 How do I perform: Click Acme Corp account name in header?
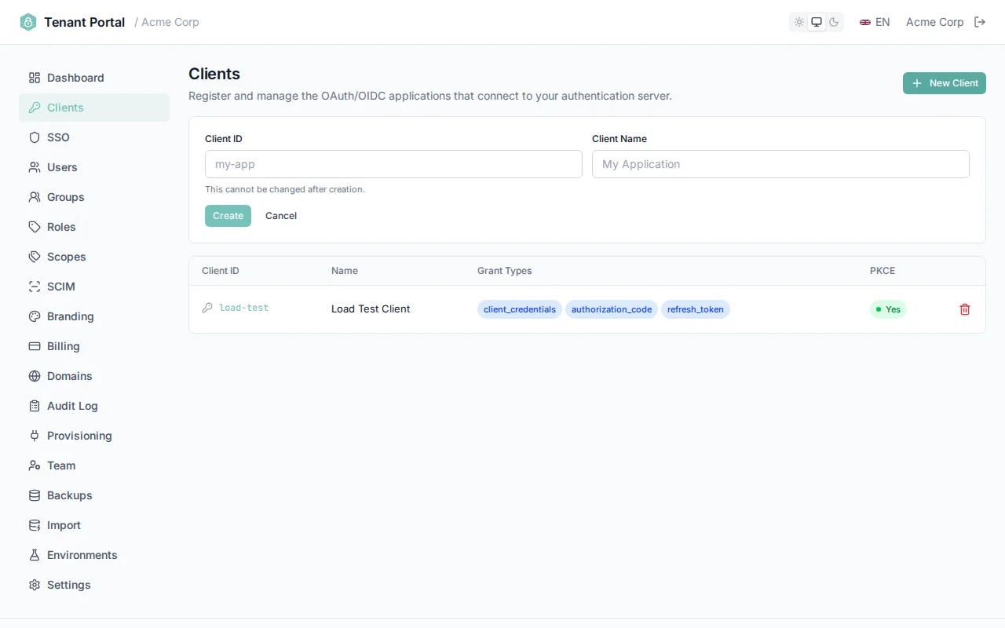(x=934, y=22)
